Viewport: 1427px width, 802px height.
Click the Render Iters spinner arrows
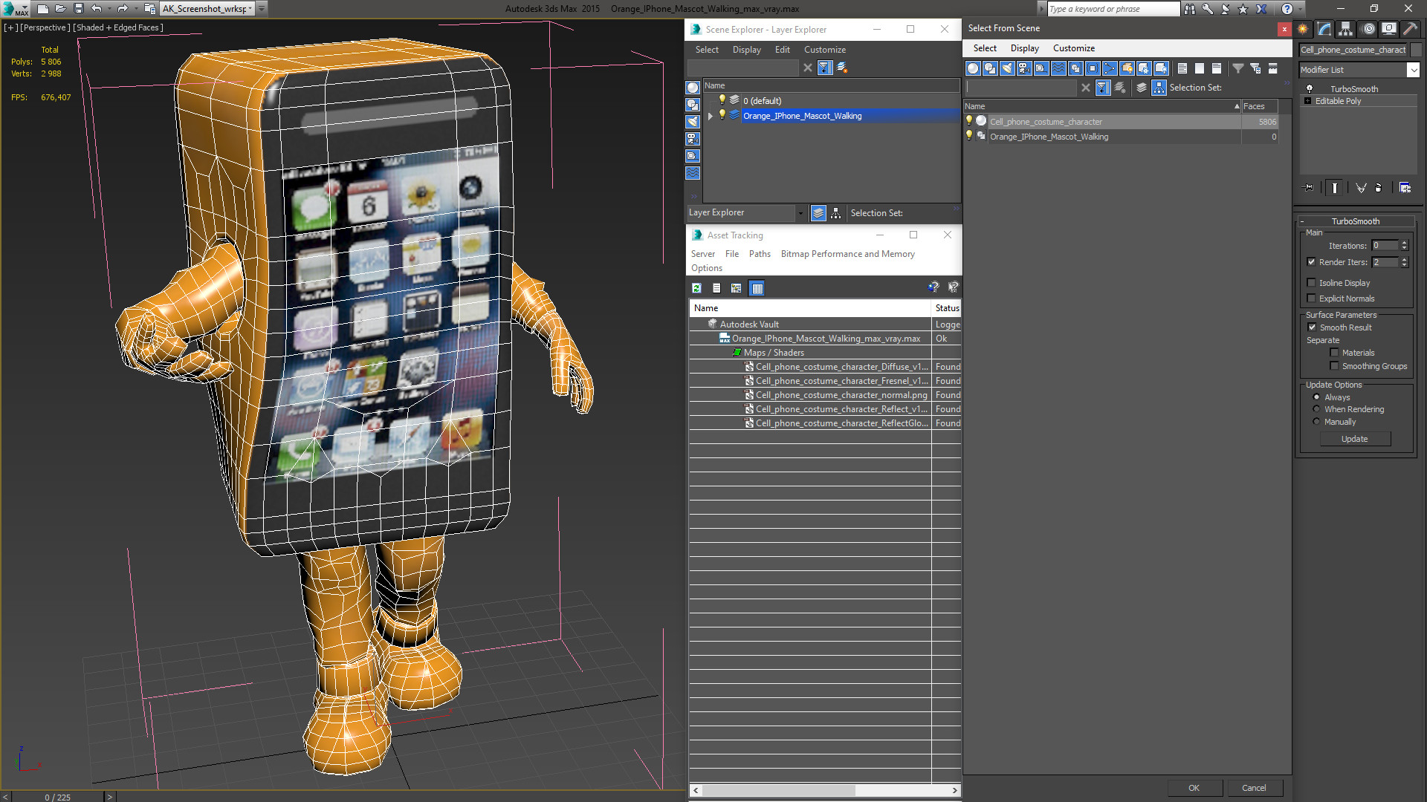point(1404,262)
